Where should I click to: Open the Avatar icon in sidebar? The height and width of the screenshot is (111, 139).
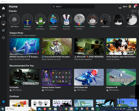[x=3, y=23]
